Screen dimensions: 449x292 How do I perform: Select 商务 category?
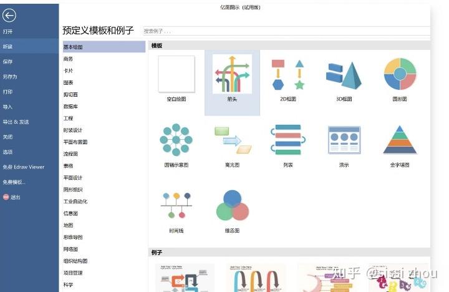point(68,59)
